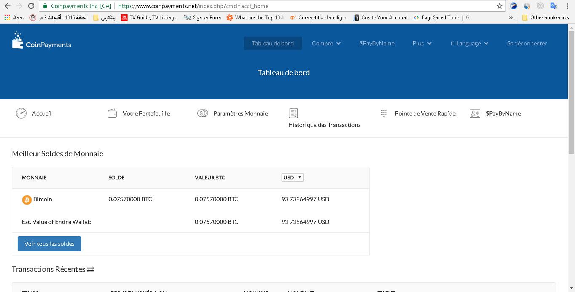Open the Plus dropdown menu
575x292 pixels.
(x=422, y=43)
